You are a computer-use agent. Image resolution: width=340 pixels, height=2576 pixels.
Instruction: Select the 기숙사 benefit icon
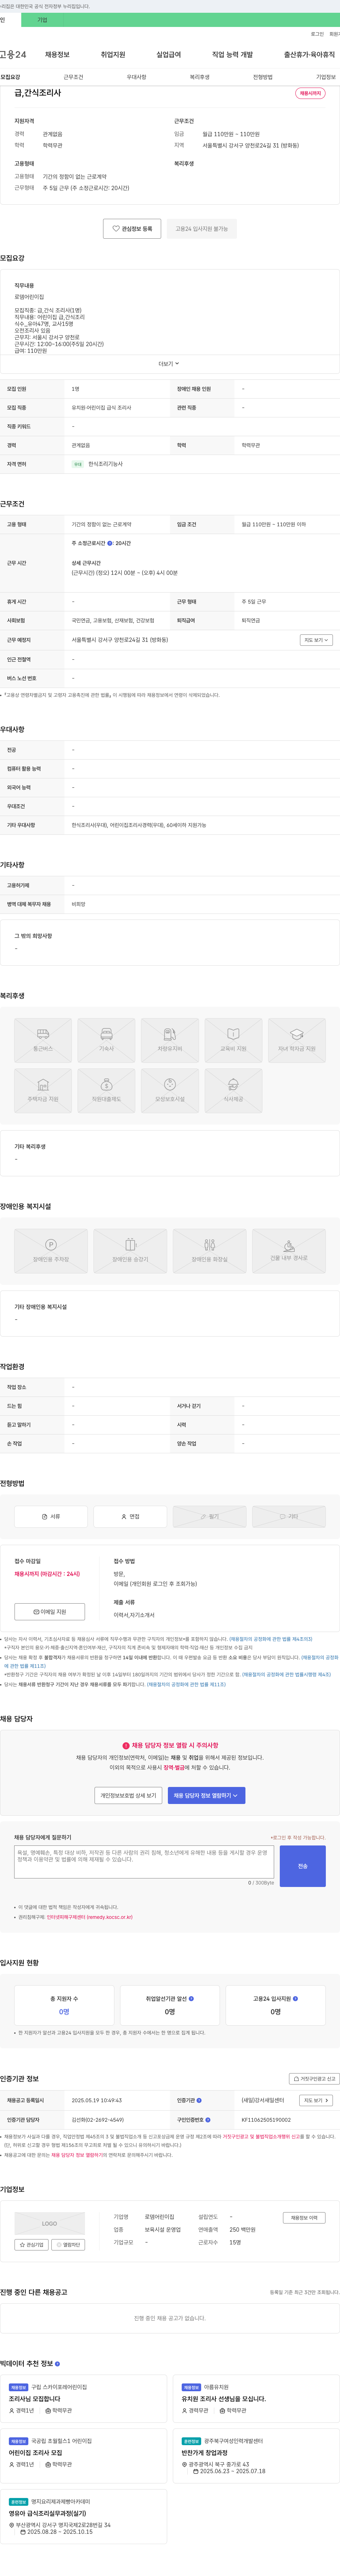point(106,1040)
